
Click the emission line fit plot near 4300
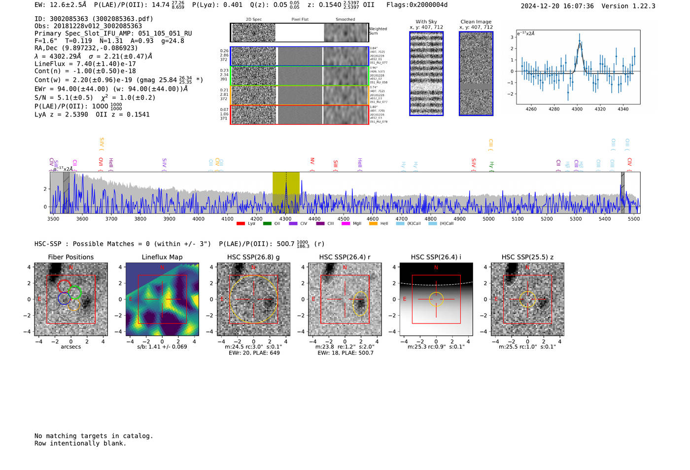point(579,67)
